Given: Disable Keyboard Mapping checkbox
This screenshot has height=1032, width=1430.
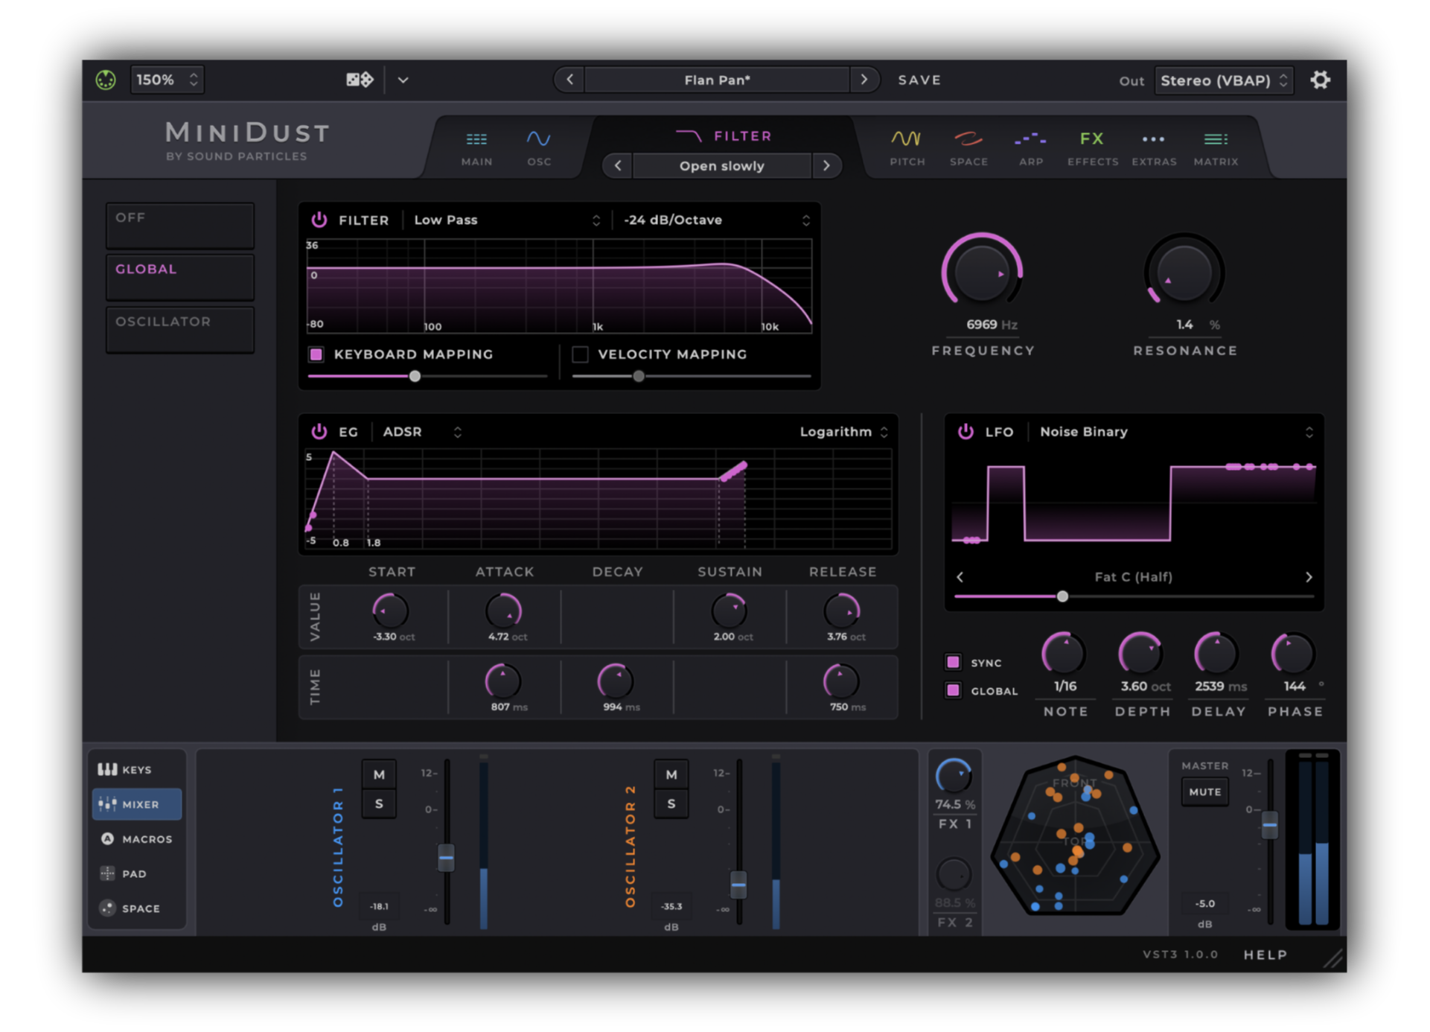Looking at the screenshot, I should pyautogui.click(x=316, y=354).
